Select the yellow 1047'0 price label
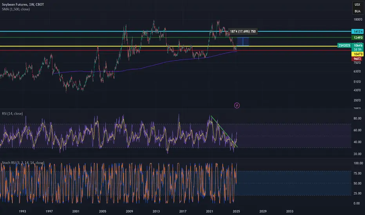This screenshot has height=215, width=365. (x=357, y=54)
